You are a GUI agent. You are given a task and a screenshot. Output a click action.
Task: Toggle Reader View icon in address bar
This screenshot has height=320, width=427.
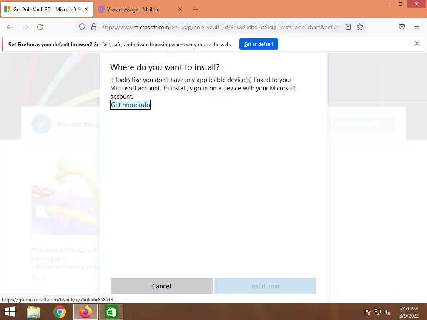tap(348, 27)
